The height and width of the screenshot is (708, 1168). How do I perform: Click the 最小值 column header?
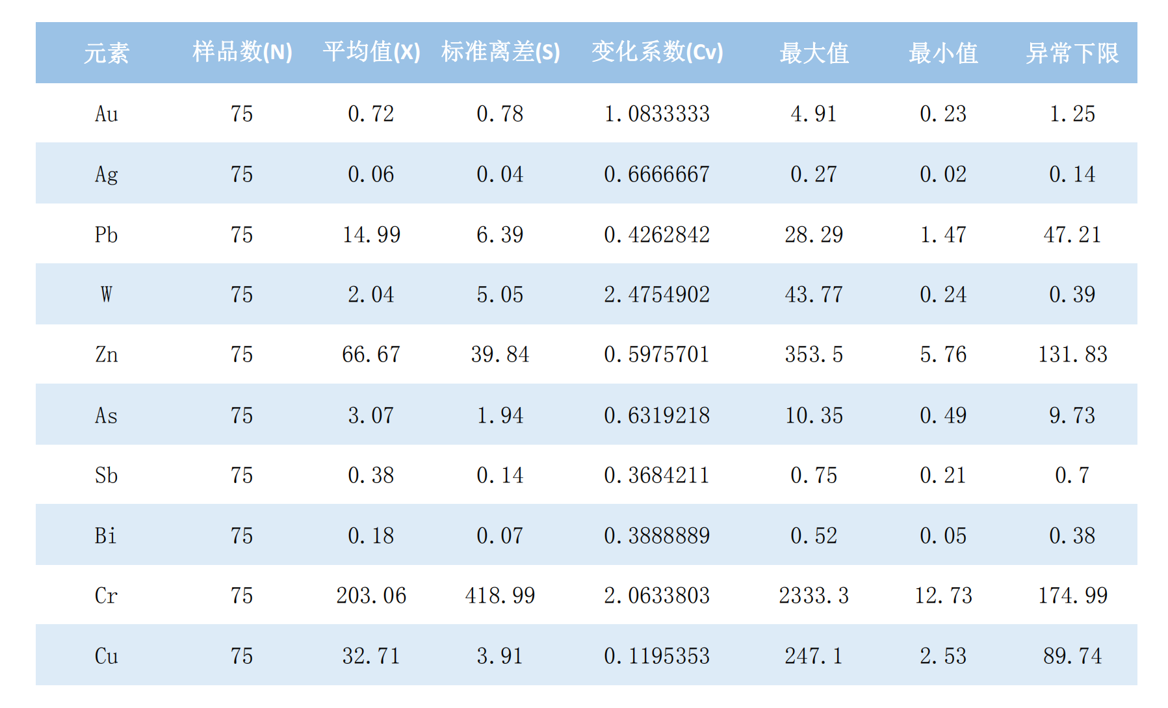coord(943,53)
